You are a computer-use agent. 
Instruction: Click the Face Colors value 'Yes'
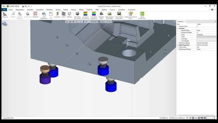(198, 47)
